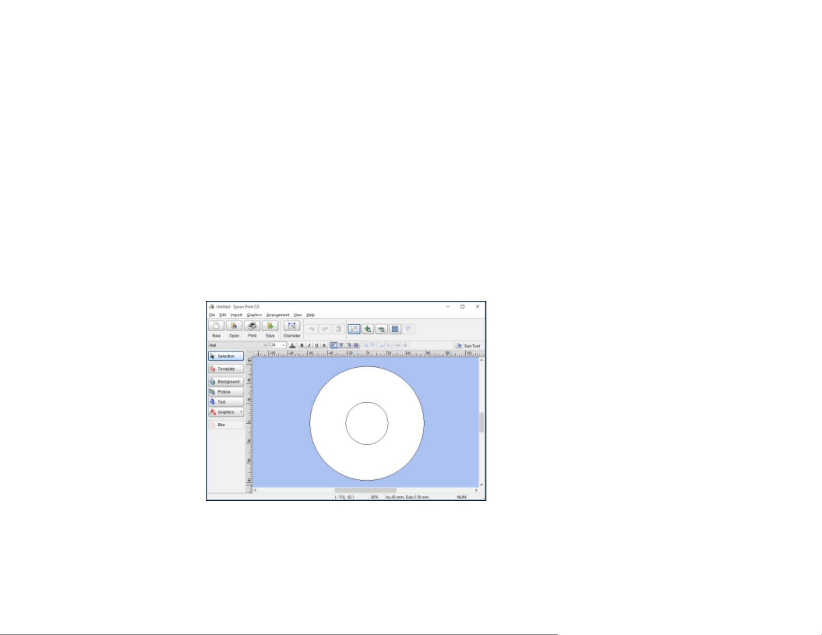Toggle Italic text formatting
The width and height of the screenshot is (822, 635).
[x=309, y=345]
